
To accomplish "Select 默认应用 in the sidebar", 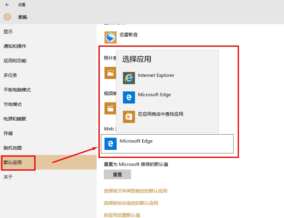I will pyautogui.click(x=48, y=162).
